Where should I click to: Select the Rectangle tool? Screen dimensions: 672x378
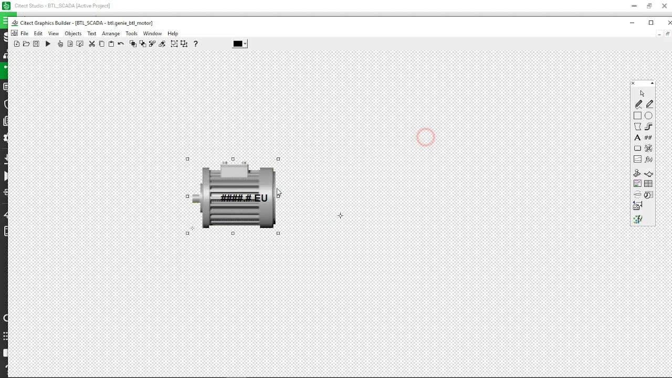pos(637,115)
